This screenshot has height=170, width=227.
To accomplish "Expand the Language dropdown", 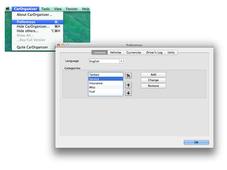I will pyautogui.click(x=121, y=61).
